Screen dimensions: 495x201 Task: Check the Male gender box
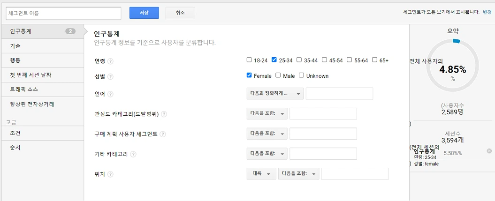tap(278, 75)
